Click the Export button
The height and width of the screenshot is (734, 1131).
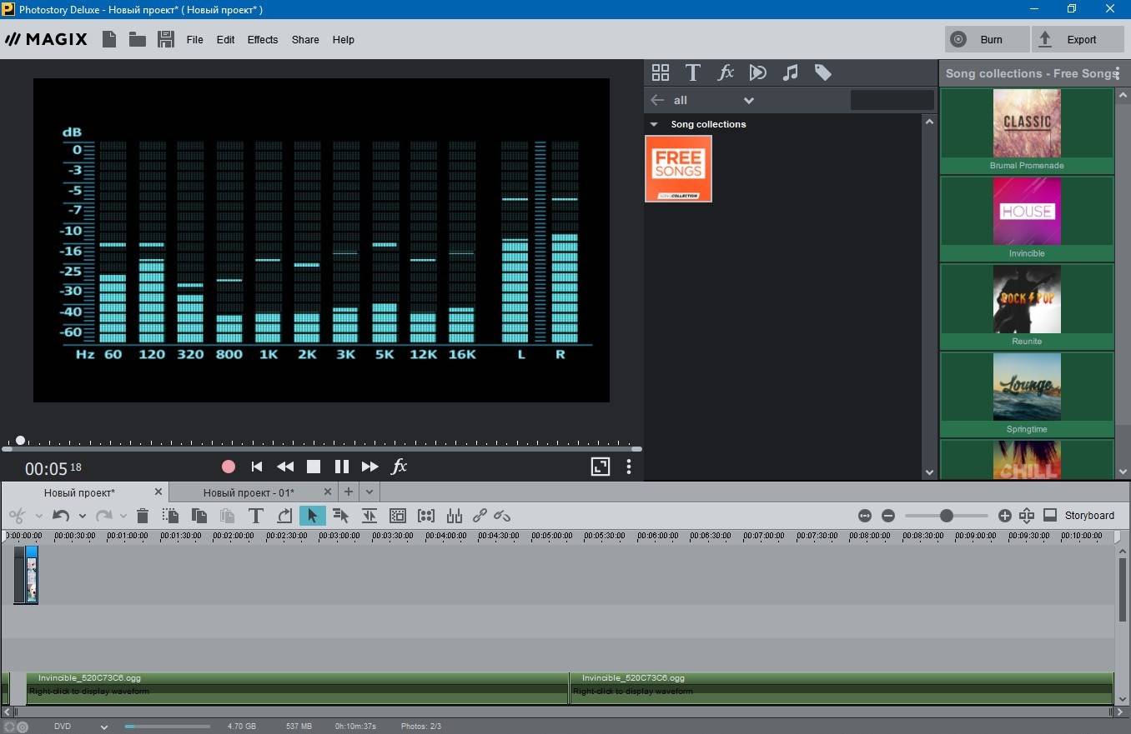pos(1078,39)
